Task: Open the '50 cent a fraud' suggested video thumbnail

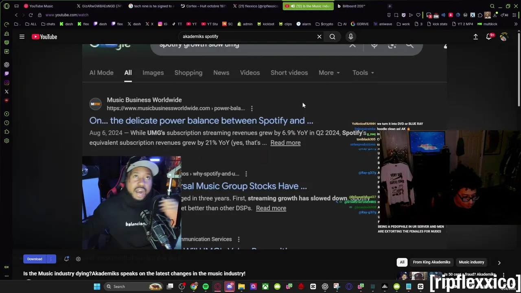Action: pyautogui.click(x=419, y=276)
